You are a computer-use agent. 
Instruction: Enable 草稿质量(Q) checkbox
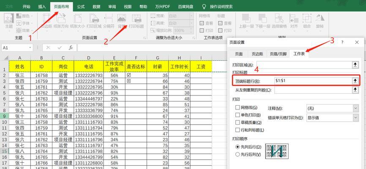(238, 123)
